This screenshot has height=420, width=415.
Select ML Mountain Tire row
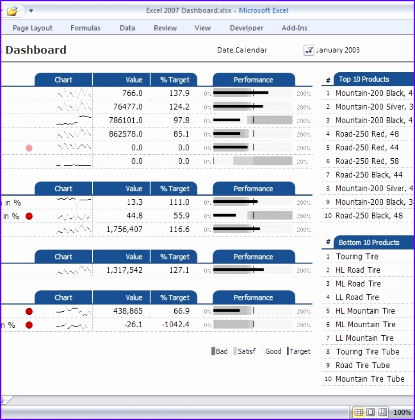click(367, 325)
